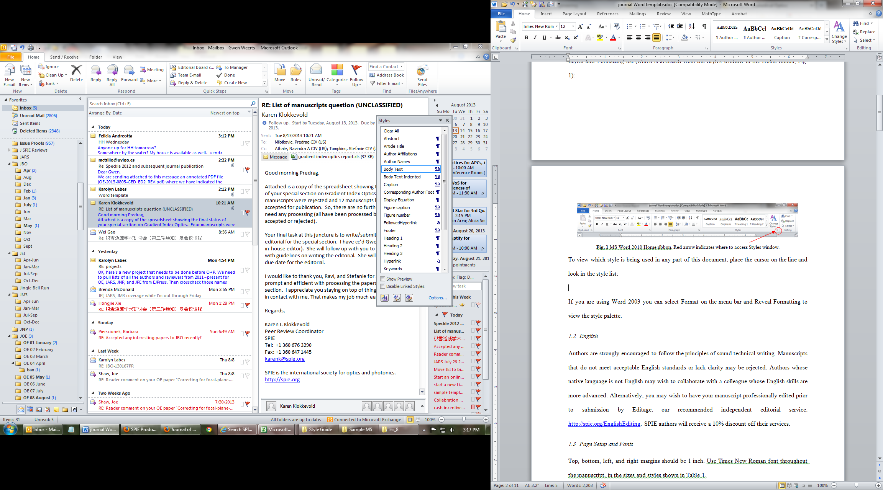Click the Forward button in Outlook
Image resolution: width=883 pixels, height=490 pixels.
click(129, 73)
